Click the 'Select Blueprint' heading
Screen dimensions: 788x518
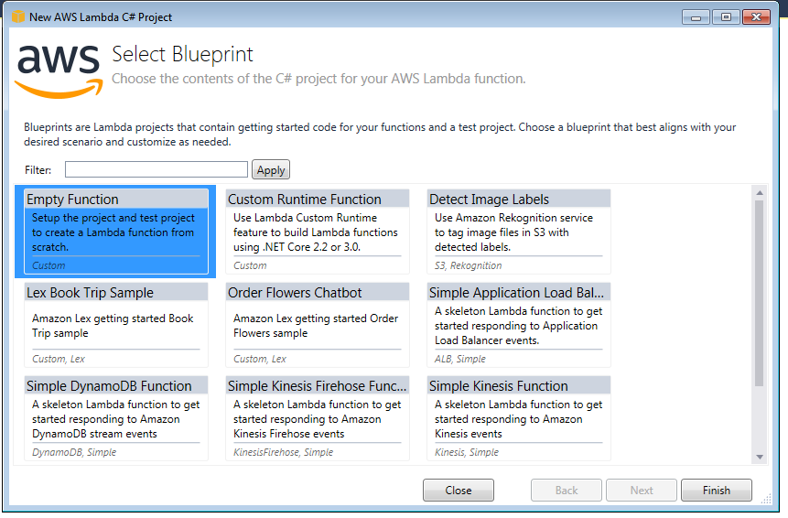[x=182, y=54]
